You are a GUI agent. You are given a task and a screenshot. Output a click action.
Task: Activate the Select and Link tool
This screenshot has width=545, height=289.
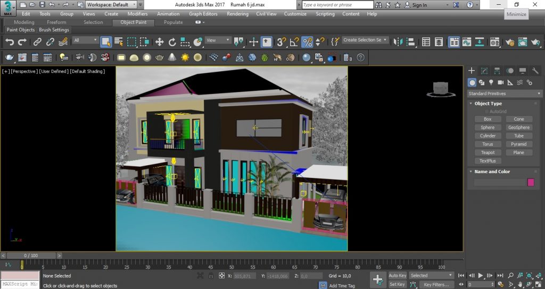tap(38, 42)
